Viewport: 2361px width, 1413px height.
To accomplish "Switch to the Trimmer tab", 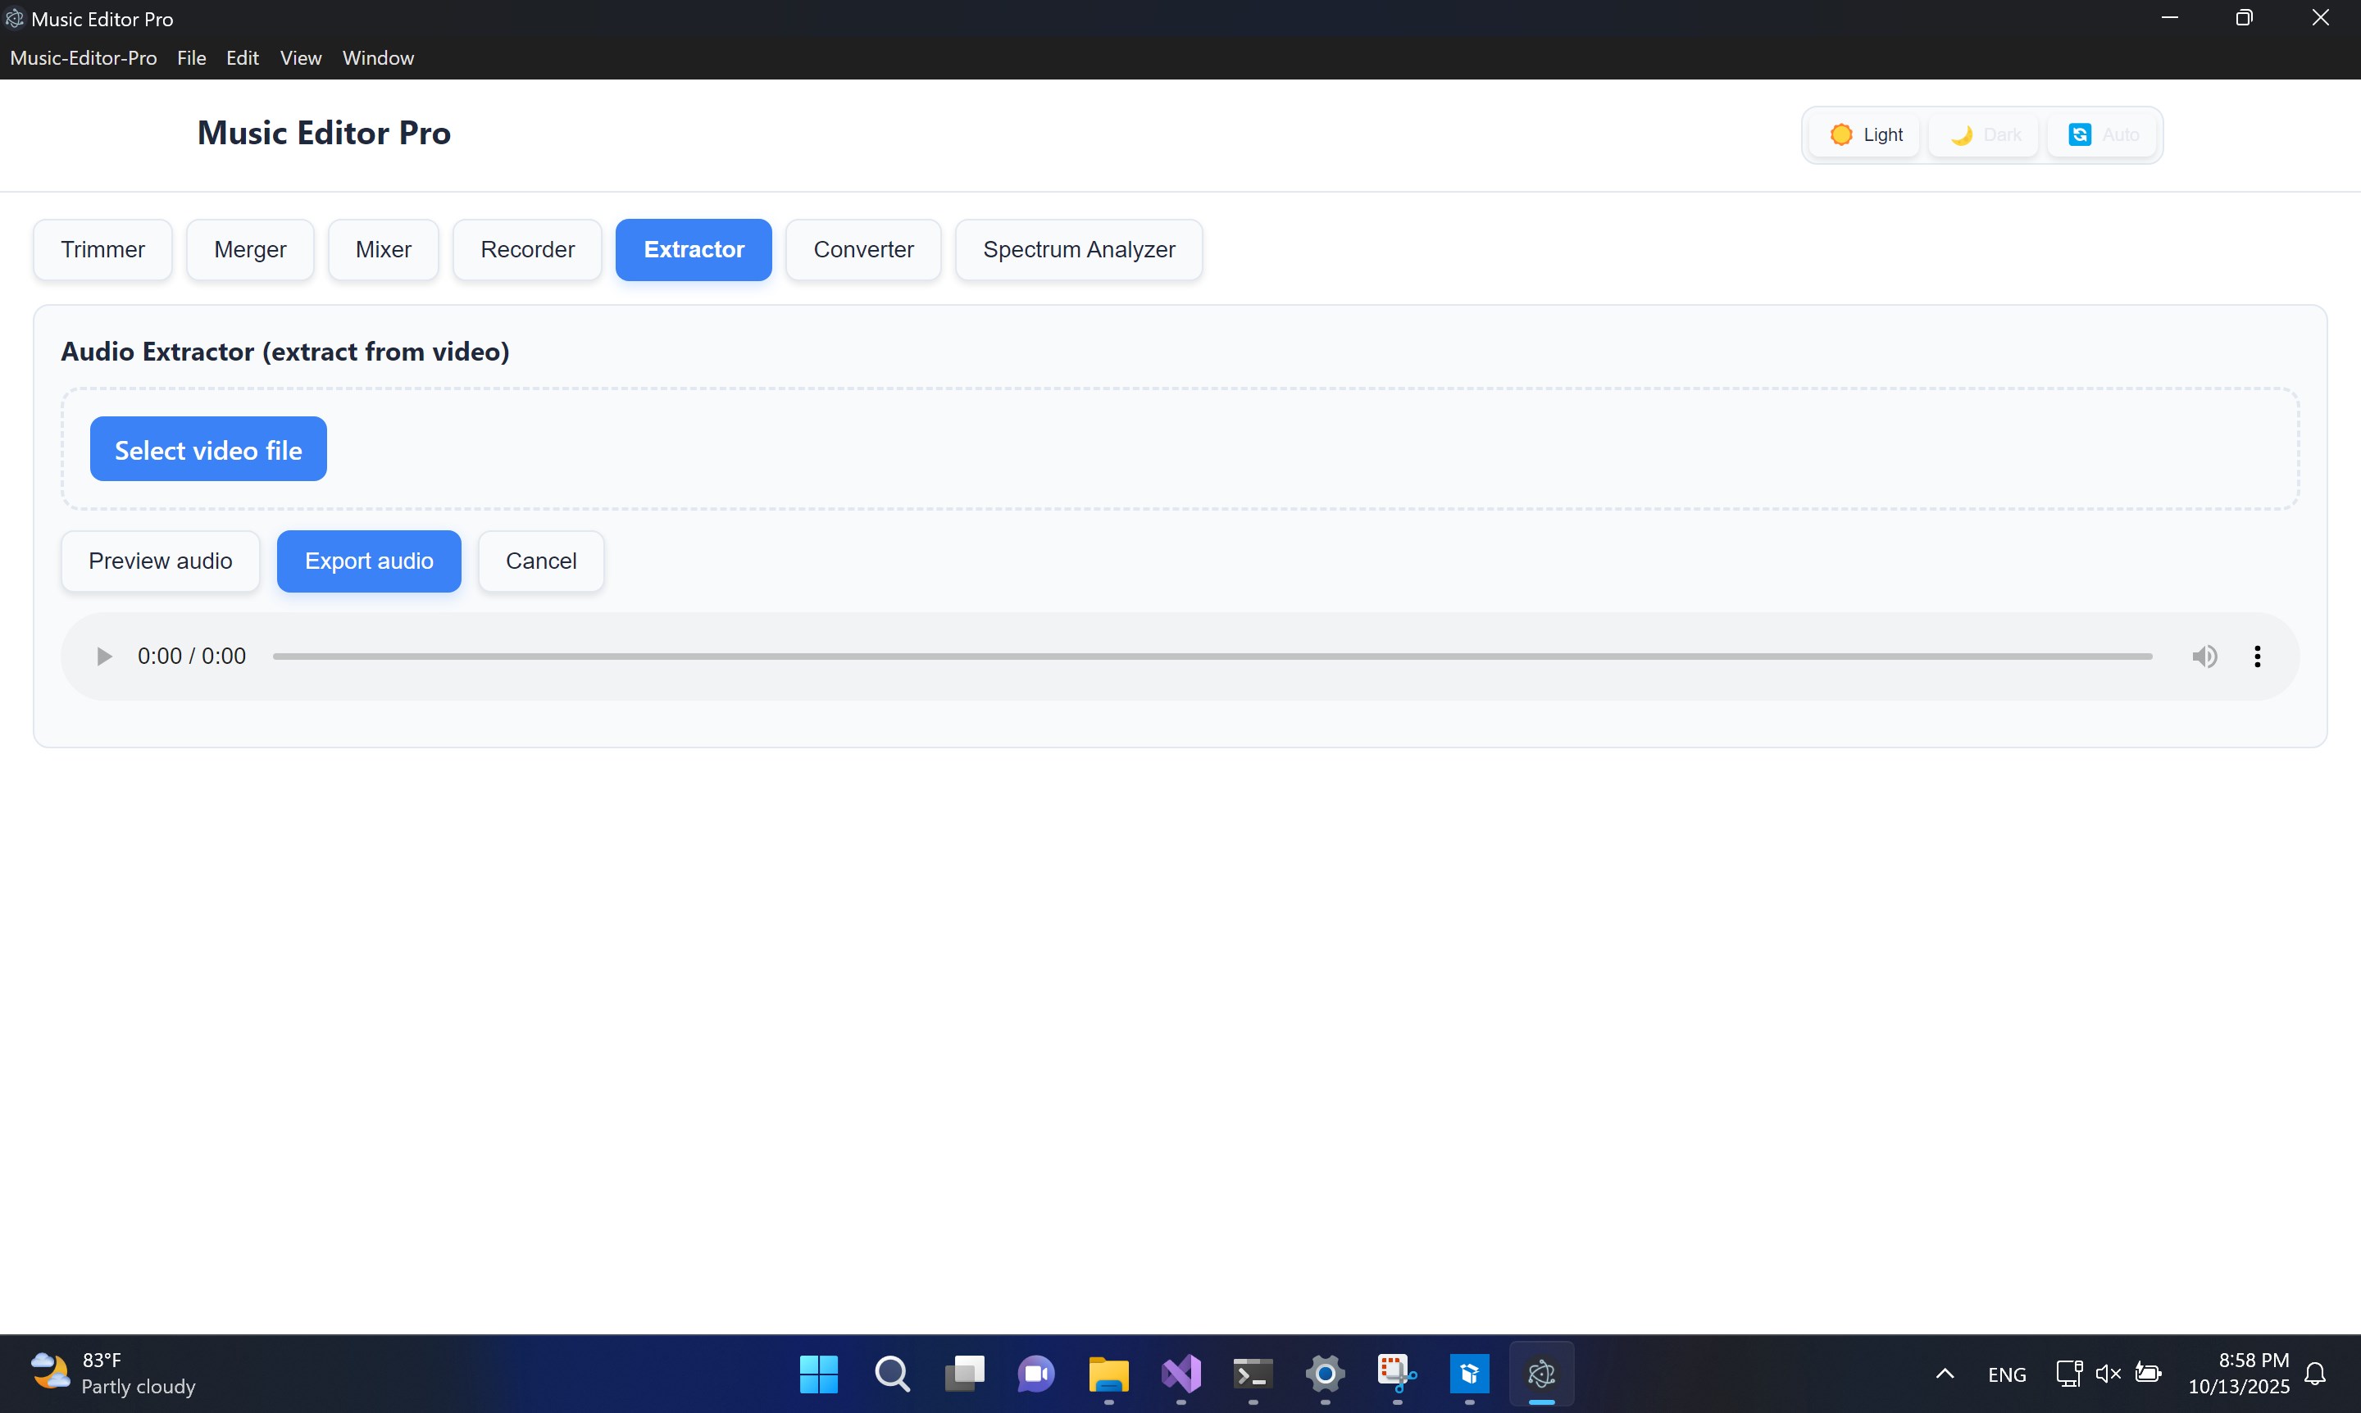I will pyautogui.click(x=102, y=249).
